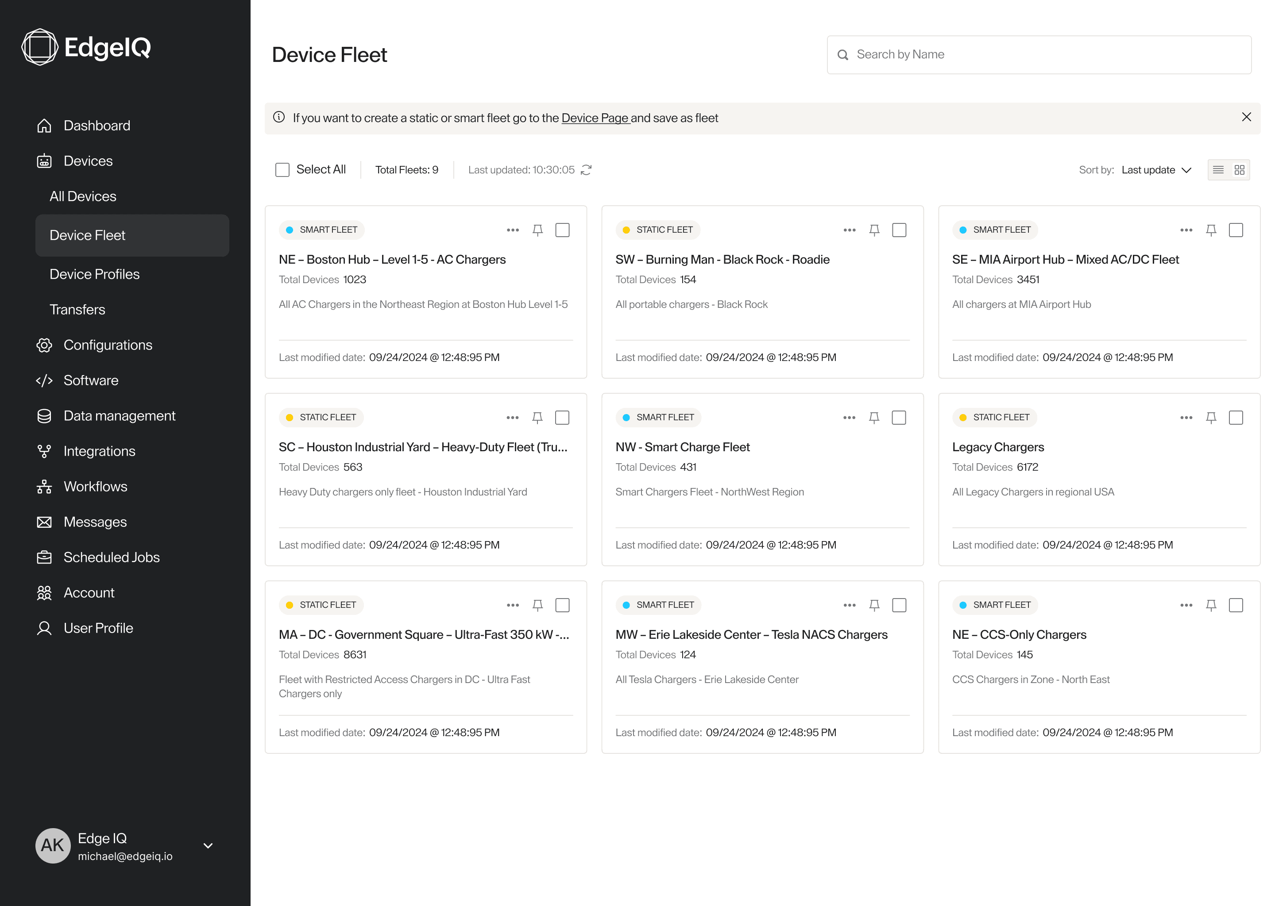
Task: Switch to grid view layout
Action: click(x=1239, y=169)
